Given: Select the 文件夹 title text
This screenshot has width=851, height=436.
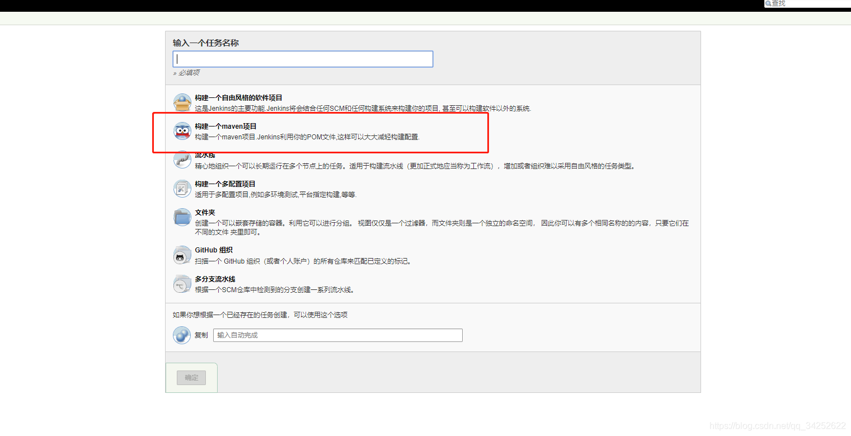Looking at the screenshot, I should (205, 213).
